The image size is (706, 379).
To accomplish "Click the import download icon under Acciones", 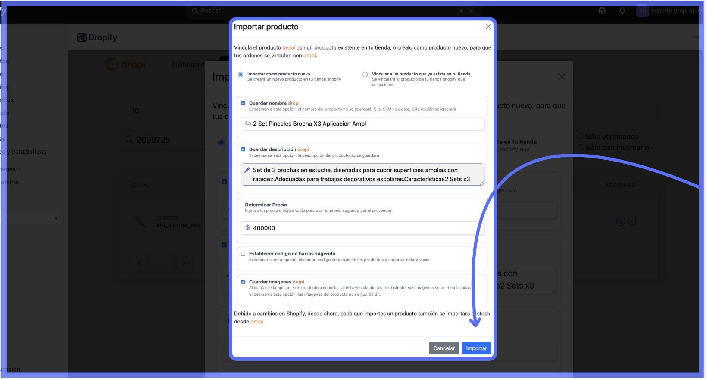I will (620, 221).
